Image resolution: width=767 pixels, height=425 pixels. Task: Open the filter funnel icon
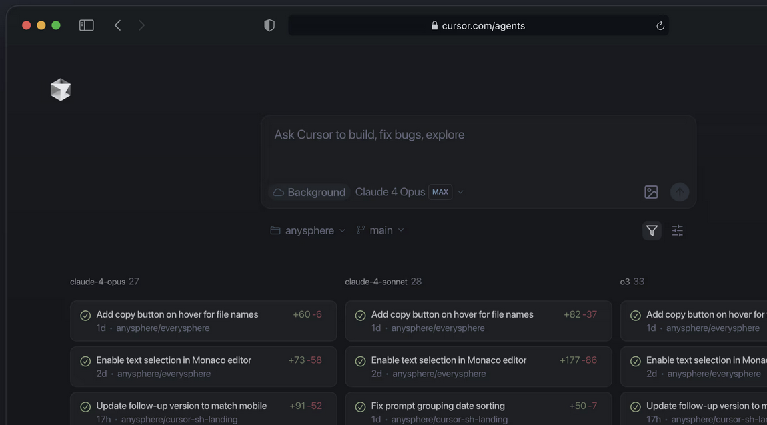[x=652, y=230]
